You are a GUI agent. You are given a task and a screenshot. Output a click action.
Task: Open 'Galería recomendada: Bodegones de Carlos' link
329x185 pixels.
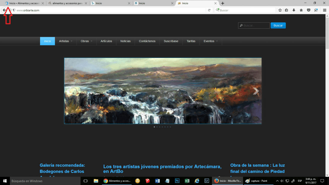62,168
